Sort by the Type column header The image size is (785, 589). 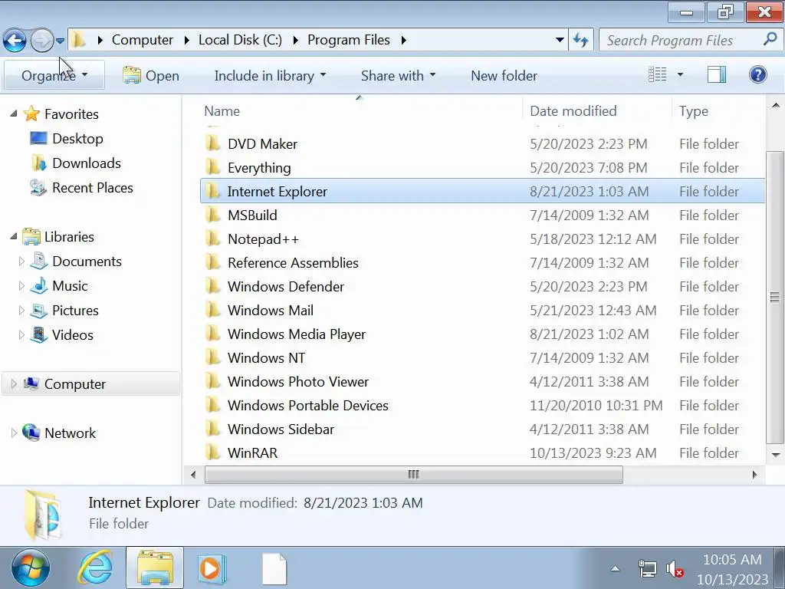pos(693,111)
